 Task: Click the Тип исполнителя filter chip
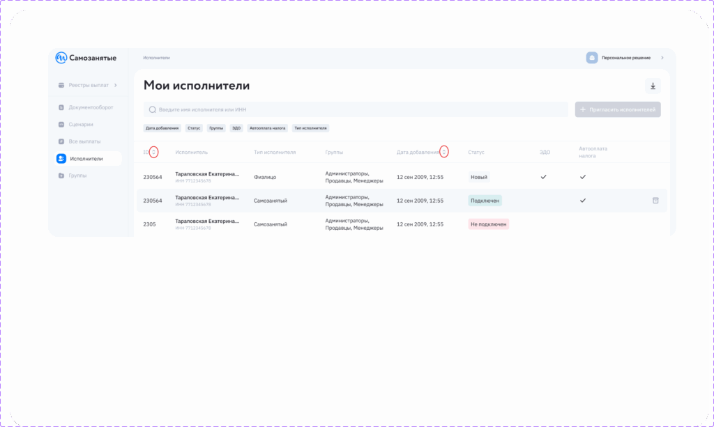[310, 128]
